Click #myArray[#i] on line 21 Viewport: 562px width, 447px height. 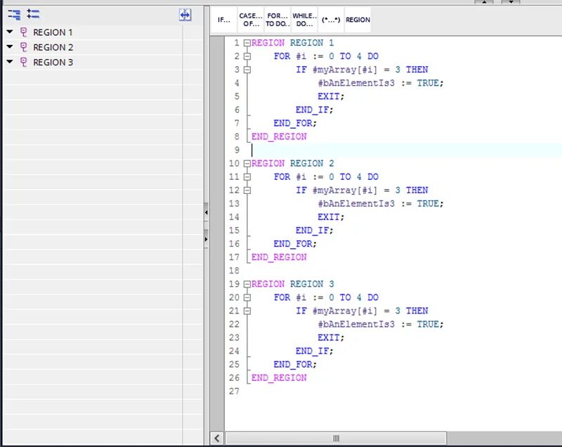(345, 311)
